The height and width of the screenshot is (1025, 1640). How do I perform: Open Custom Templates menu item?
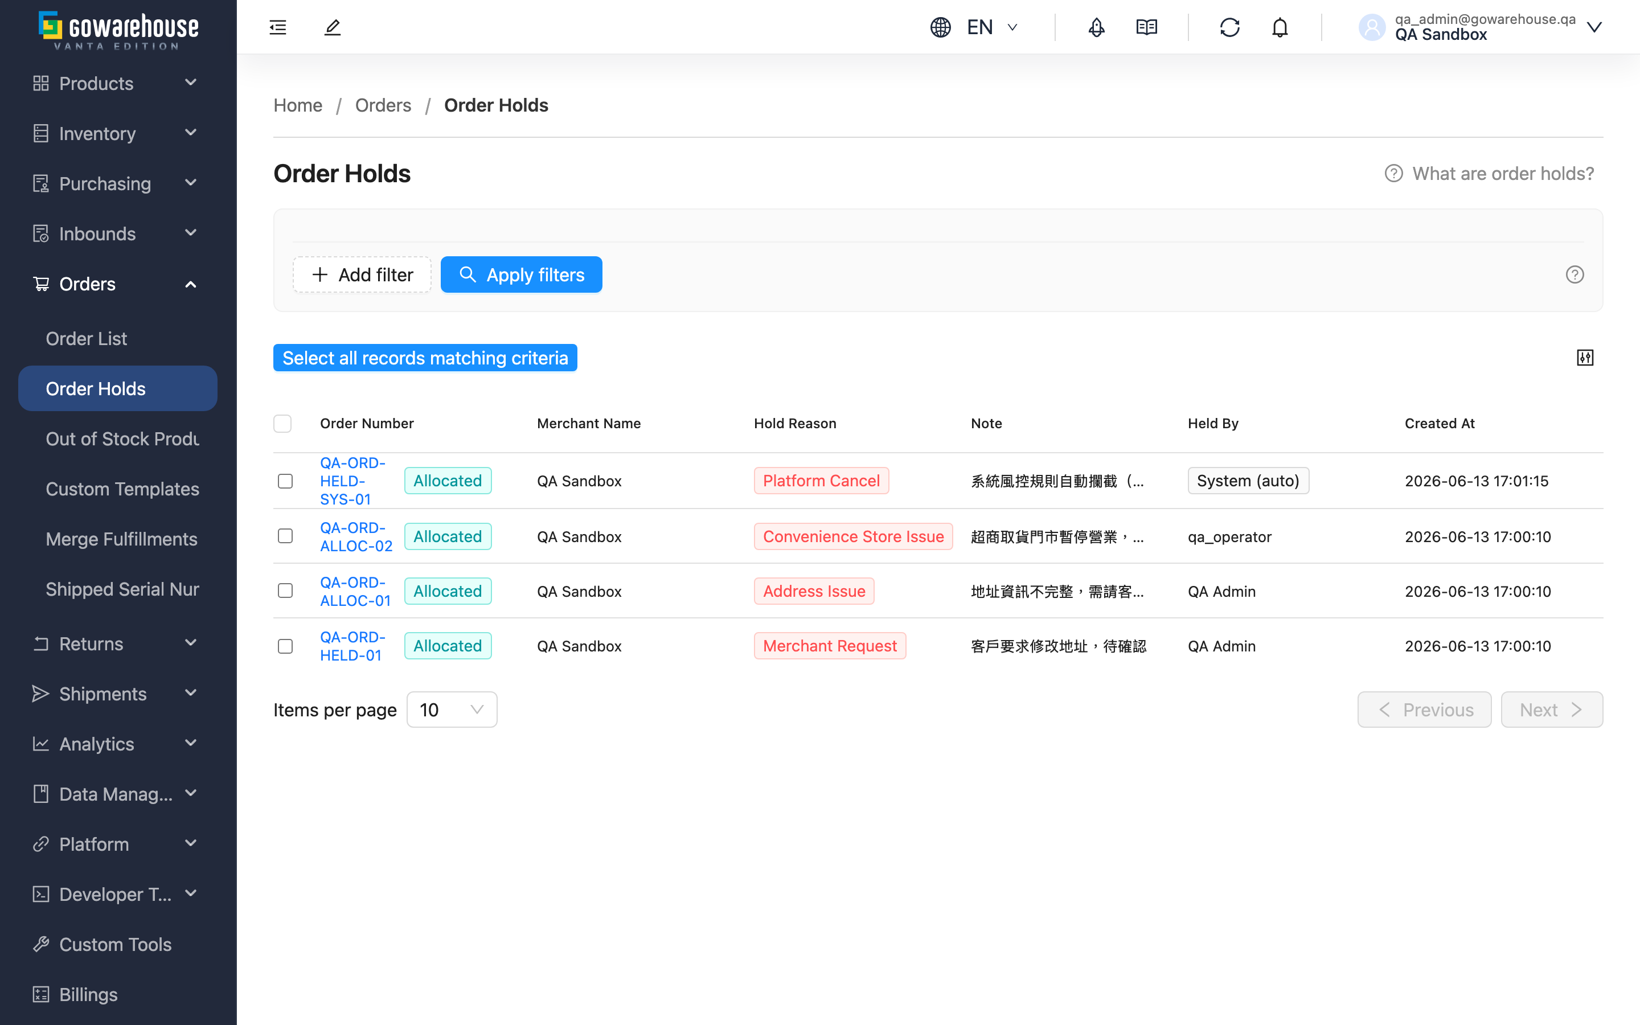pyautogui.click(x=122, y=490)
